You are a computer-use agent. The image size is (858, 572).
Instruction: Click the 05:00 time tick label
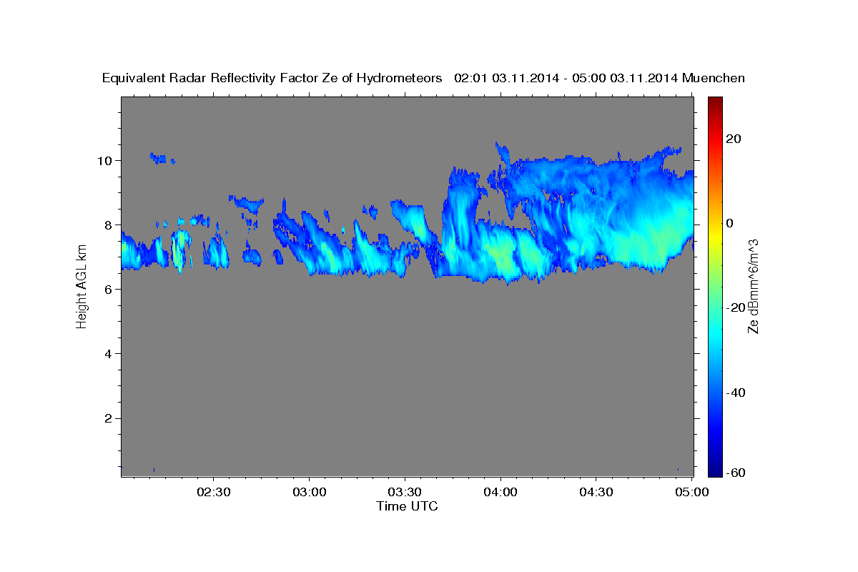click(x=692, y=493)
